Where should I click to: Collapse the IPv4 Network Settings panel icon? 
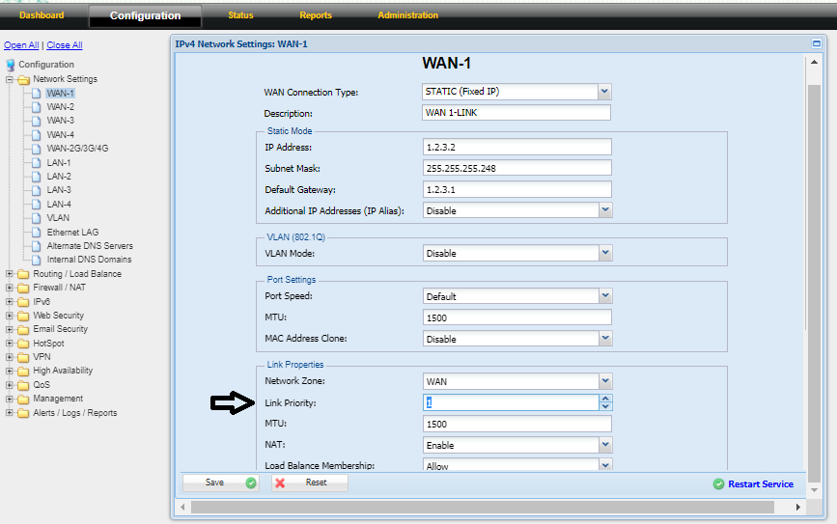(x=817, y=44)
